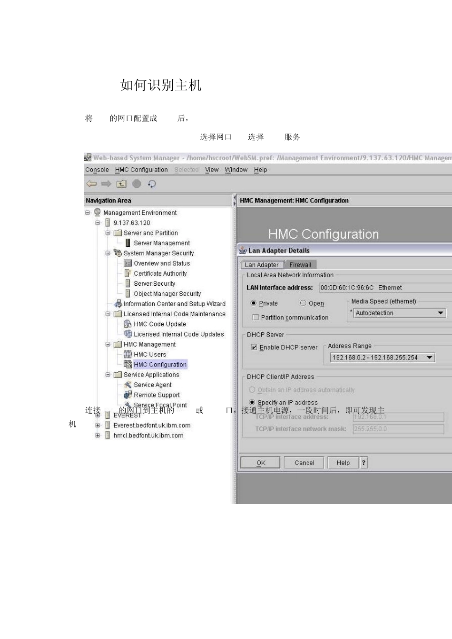Click the Service Agent icon
Viewport: 452px width, 639px height.
pyautogui.click(x=128, y=385)
